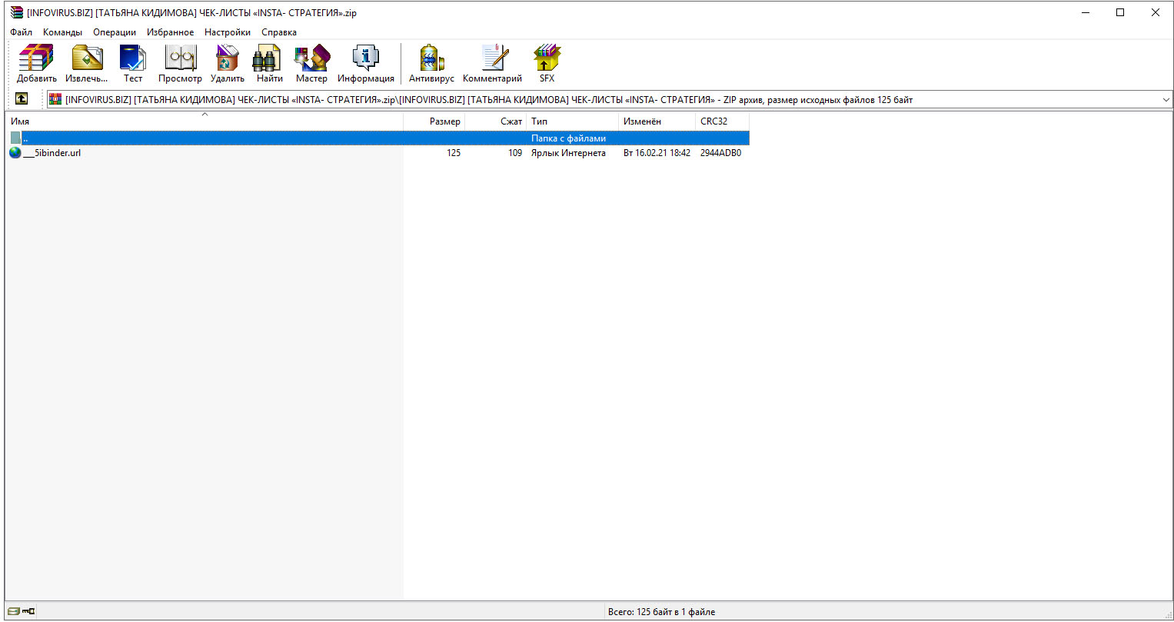Click the status bar total 'Всего: 125 байт в 1 файле'
Image resolution: width=1174 pixels, height=622 pixels.
click(661, 612)
